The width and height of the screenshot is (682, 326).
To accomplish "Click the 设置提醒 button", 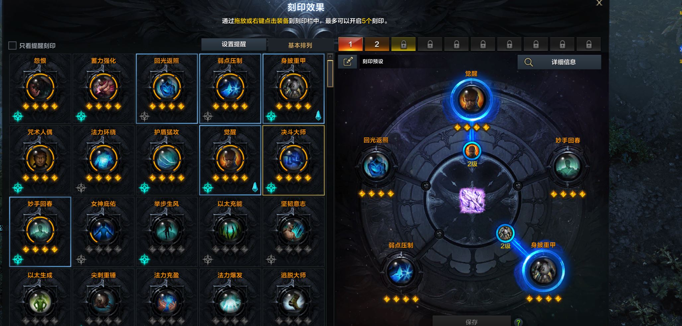I will point(234,44).
